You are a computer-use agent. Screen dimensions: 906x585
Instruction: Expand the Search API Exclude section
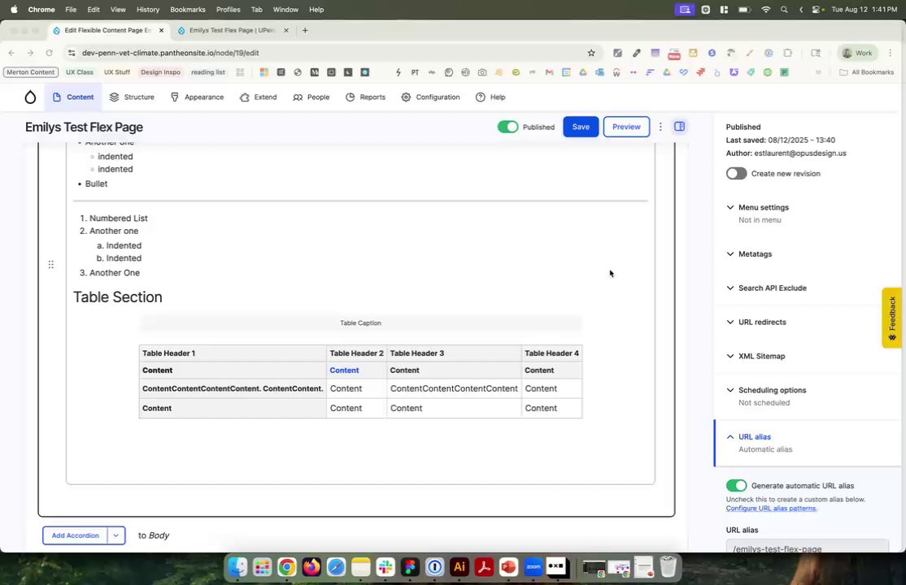click(x=808, y=288)
